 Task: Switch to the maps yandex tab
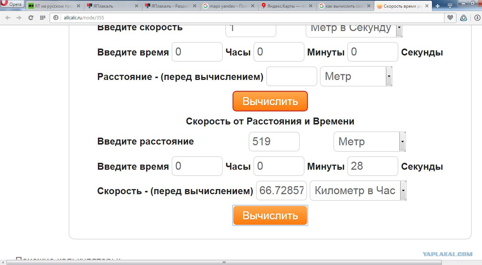tap(229, 6)
